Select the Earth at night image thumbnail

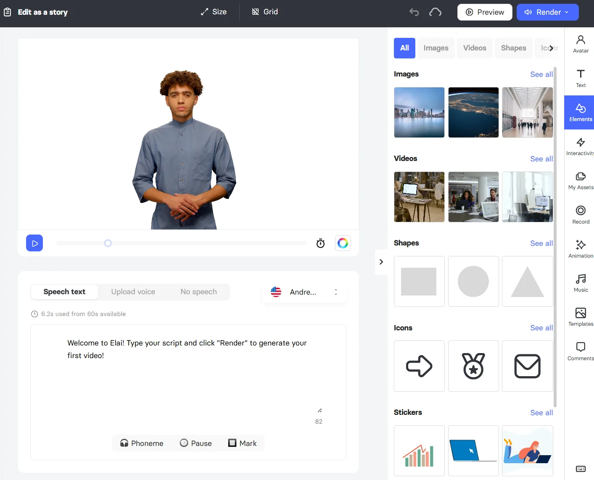473,112
